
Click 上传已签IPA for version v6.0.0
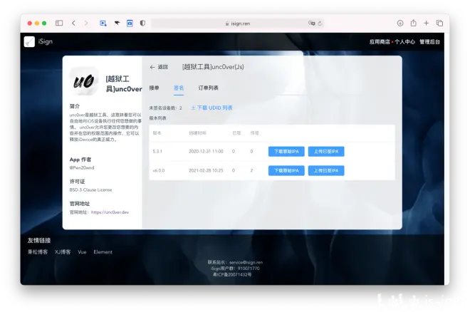(326, 170)
